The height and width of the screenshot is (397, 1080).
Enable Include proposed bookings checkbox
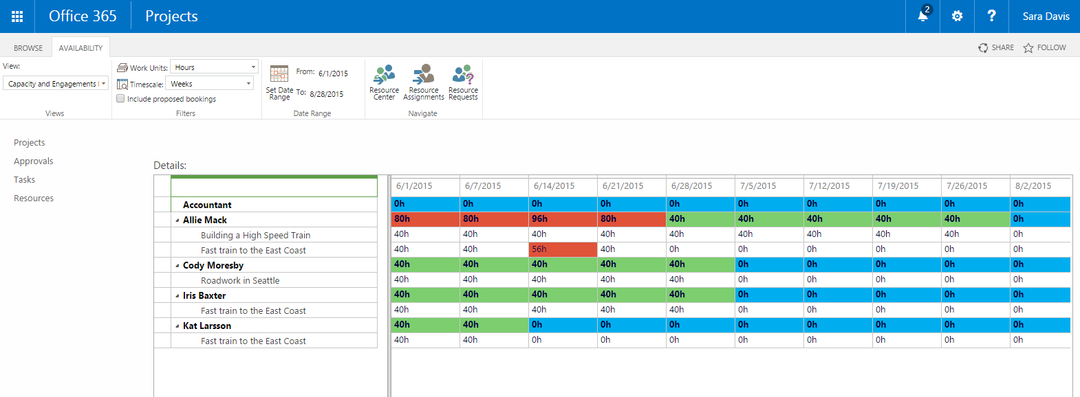121,99
